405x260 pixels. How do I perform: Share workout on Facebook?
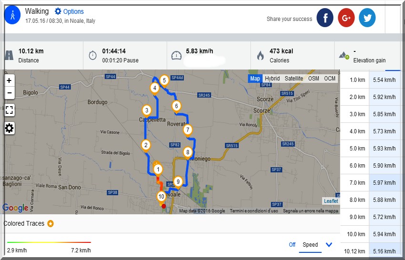pos(325,18)
